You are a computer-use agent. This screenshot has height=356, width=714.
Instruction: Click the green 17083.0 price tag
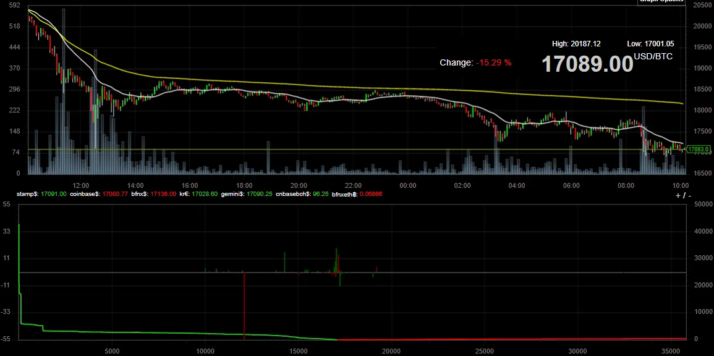(x=699, y=150)
